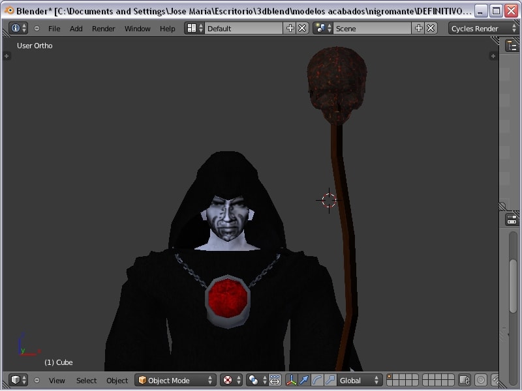The height and width of the screenshot is (391, 522).
Task: Browse screen layouts via layout icon
Action: click(x=194, y=28)
